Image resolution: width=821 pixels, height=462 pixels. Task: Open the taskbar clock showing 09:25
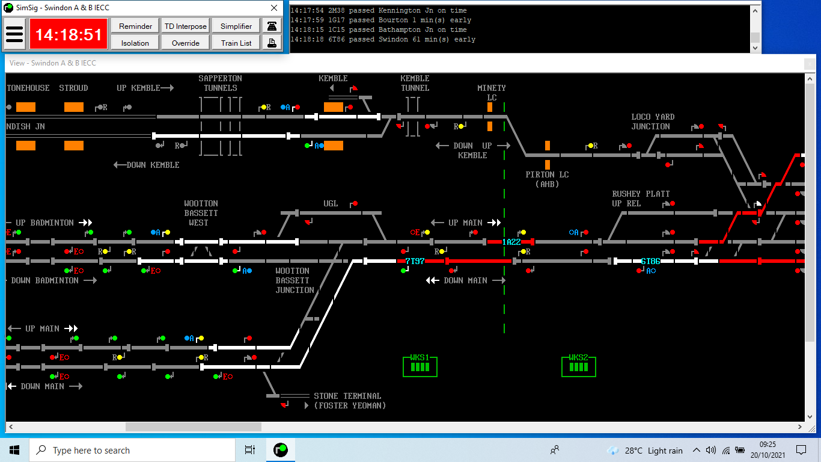coord(768,450)
